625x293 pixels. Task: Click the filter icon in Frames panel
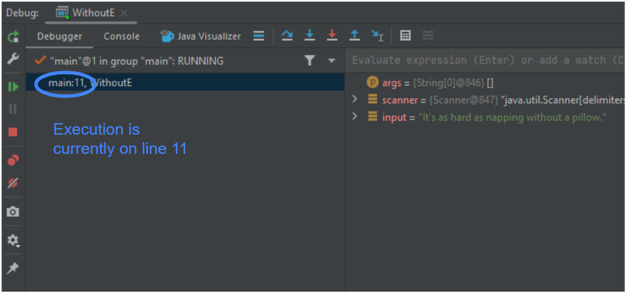coord(310,60)
